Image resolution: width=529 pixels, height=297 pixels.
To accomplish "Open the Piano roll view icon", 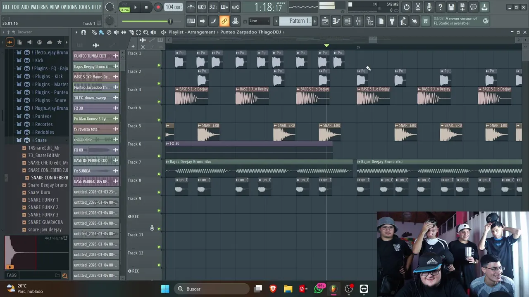I will (x=336, y=21).
